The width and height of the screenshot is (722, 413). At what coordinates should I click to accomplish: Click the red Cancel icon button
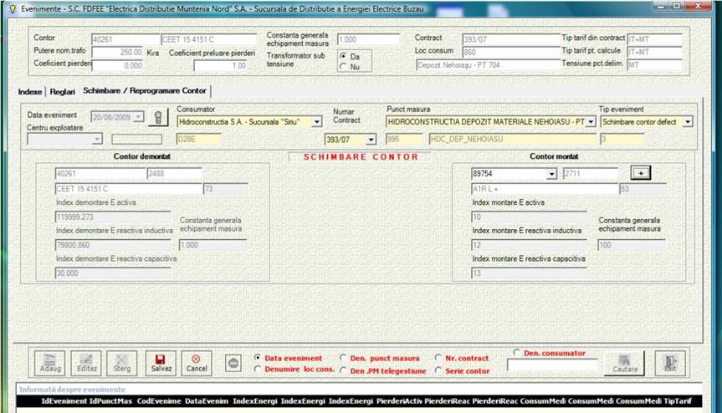tap(197, 362)
